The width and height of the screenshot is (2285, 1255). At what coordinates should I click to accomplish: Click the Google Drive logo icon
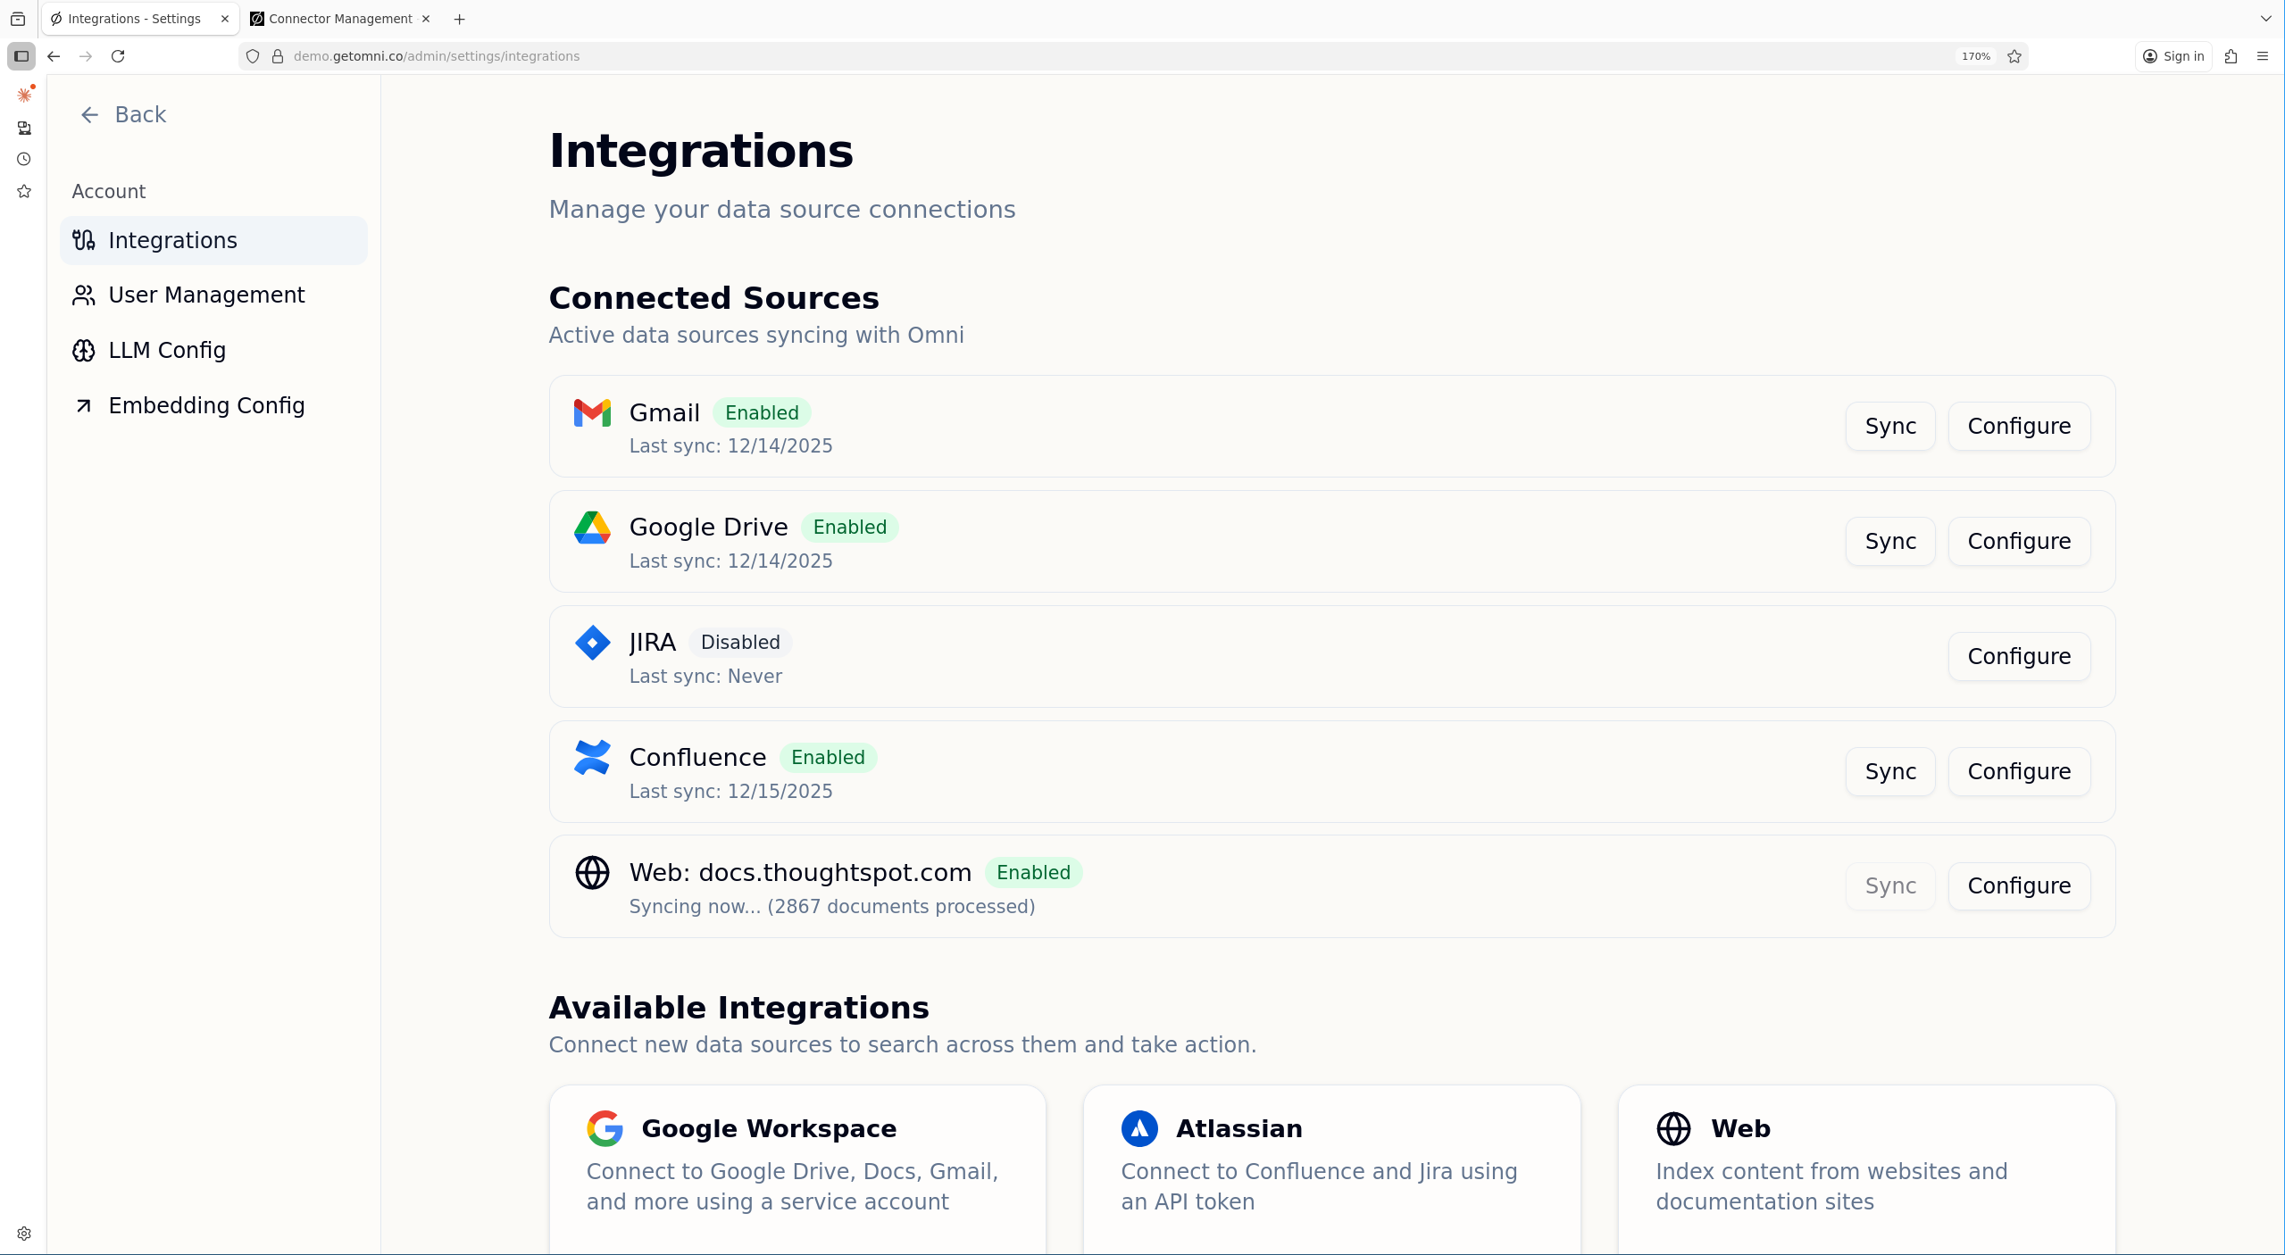[592, 528]
